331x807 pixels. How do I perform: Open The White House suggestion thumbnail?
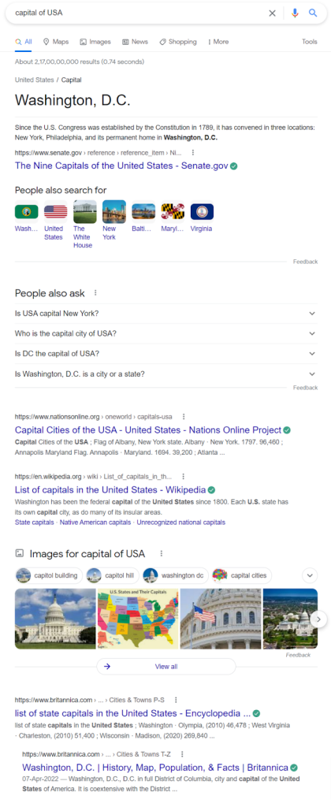click(85, 211)
